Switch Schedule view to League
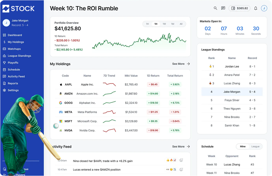Viewport: 272px width, 176px height. tap(255, 146)
